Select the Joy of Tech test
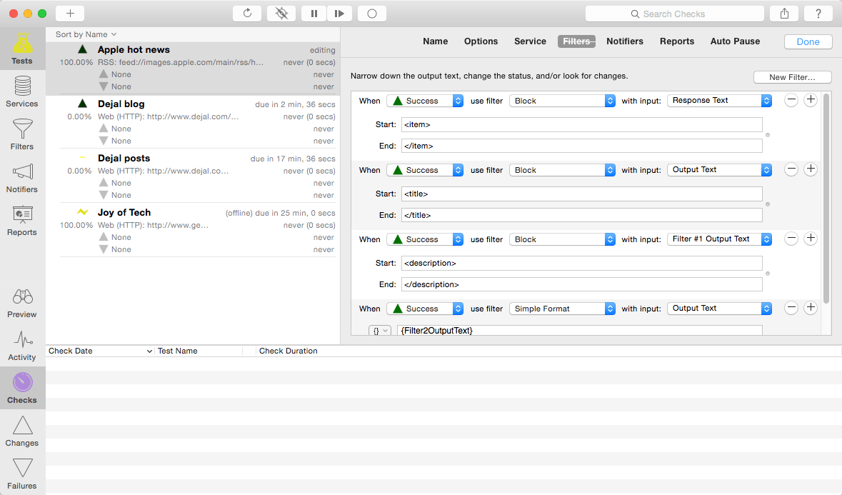842x495 pixels. point(194,230)
